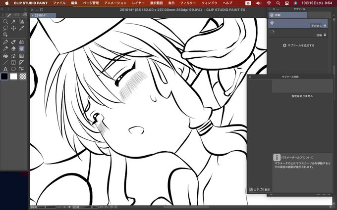Select the Move layer tool
The image size is (337, 210).
coord(13,28)
